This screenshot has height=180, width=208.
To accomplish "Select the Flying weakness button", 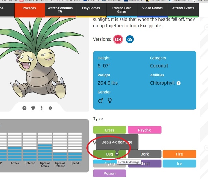I will click(x=110, y=164).
